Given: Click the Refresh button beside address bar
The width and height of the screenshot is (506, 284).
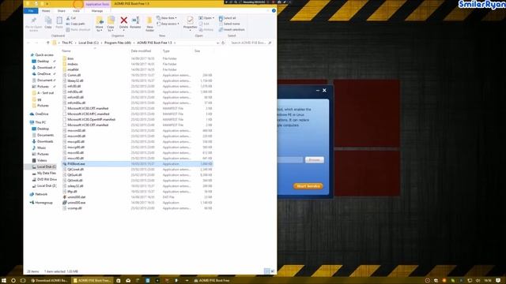Looking at the screenshot, I should click(x=223, y=43).
